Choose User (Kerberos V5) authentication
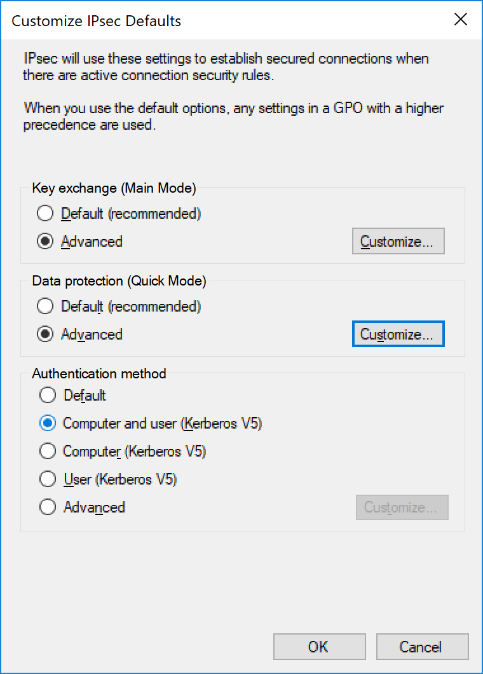 108,479
